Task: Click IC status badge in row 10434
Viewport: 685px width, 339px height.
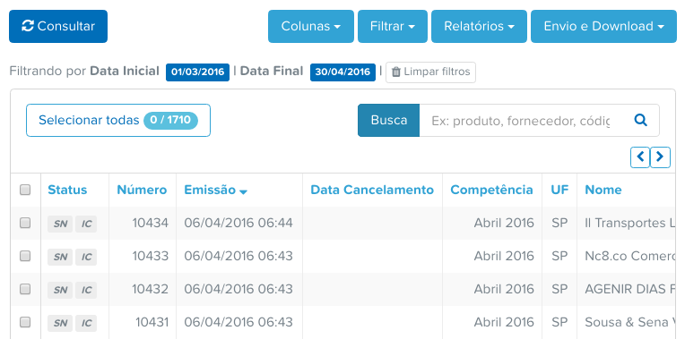Action: click(x=86, y=224)
